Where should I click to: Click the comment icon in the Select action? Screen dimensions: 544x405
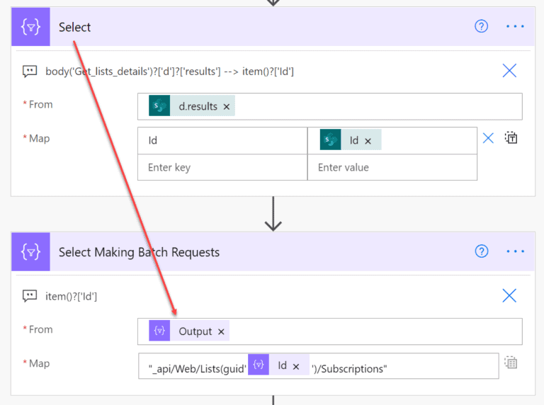[x=30, y=72]
